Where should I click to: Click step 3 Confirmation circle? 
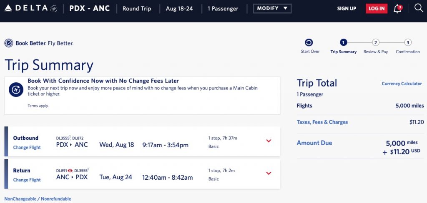coord(408,42)
